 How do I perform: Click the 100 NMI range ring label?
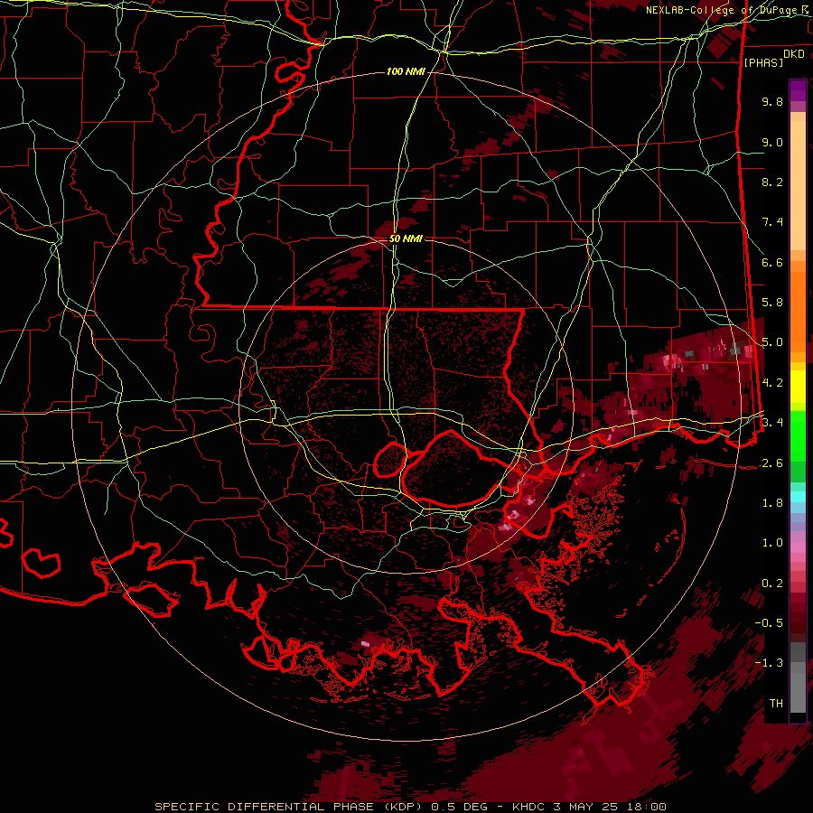point(406,71)
